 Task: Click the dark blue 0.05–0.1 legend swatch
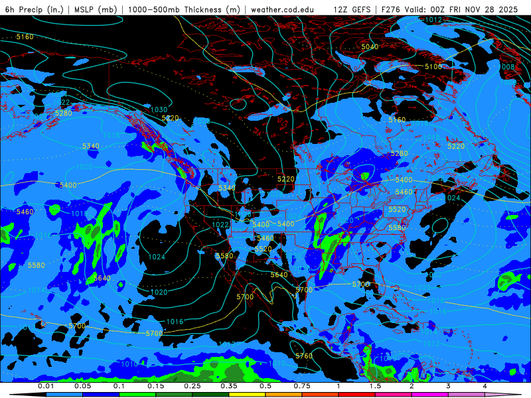tap(101, 395)
